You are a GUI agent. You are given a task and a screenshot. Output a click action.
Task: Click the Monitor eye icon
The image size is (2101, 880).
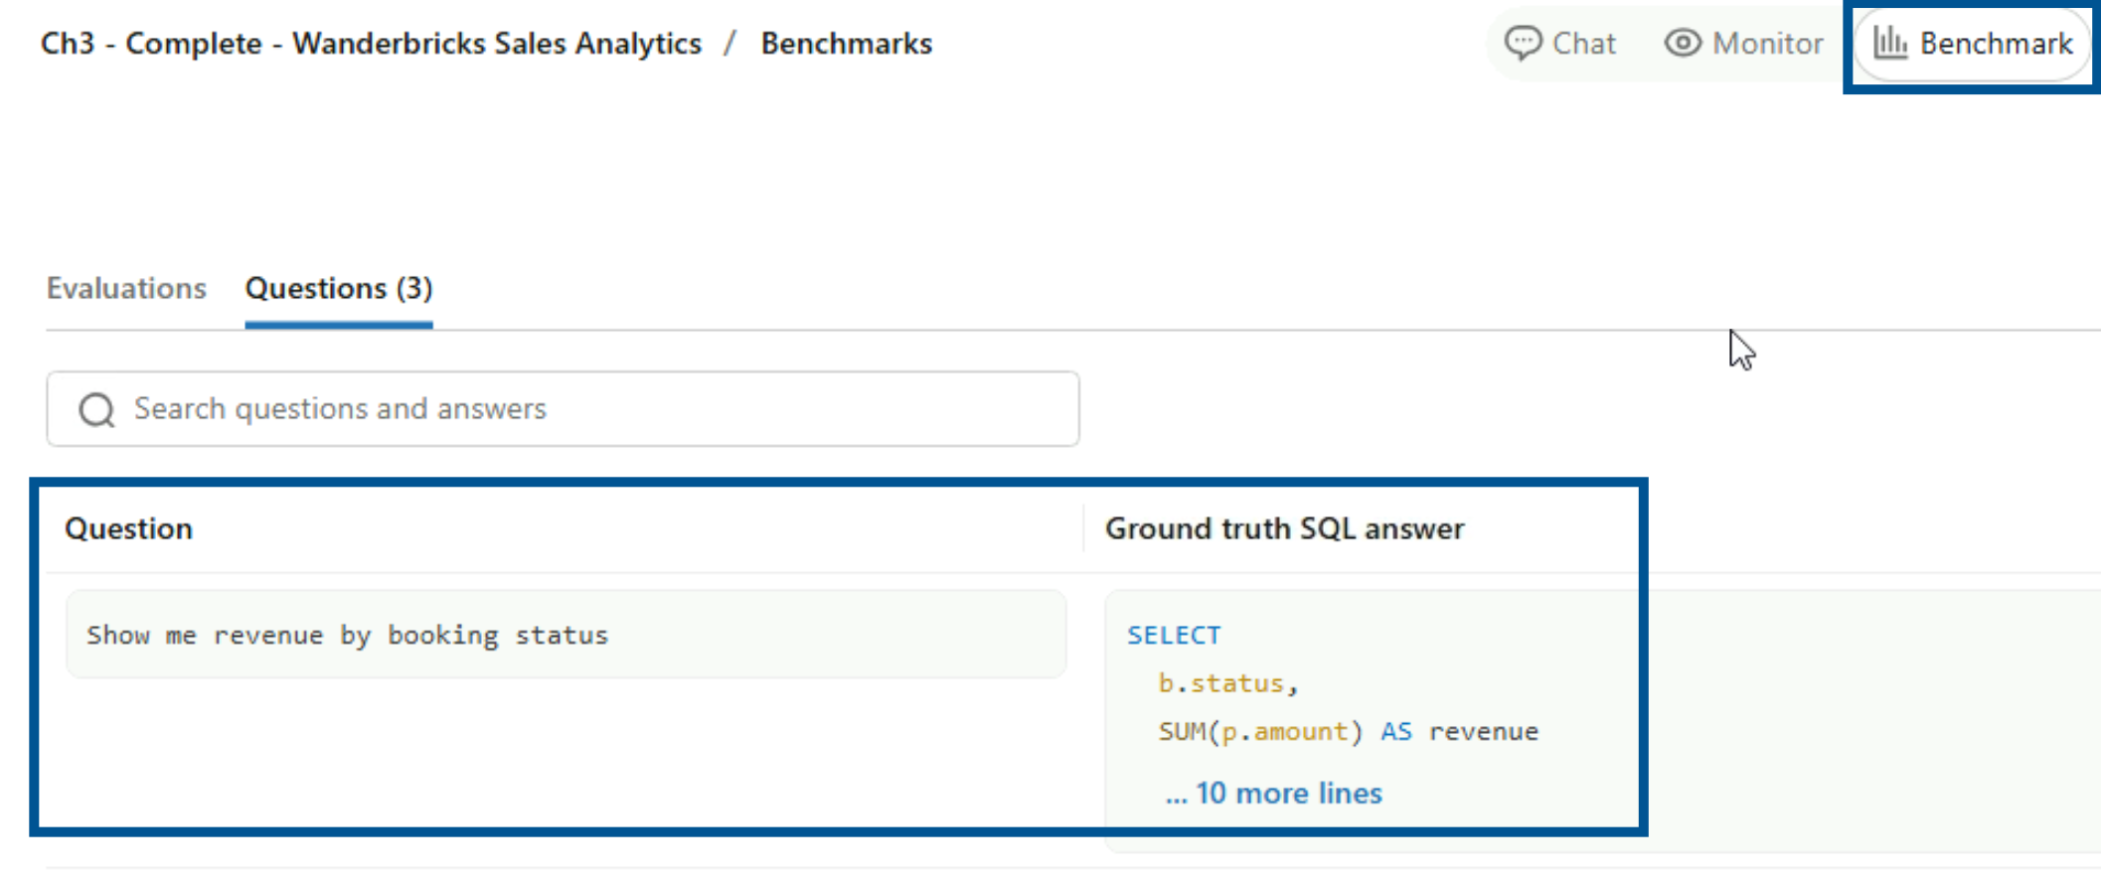pos(1683,44)
